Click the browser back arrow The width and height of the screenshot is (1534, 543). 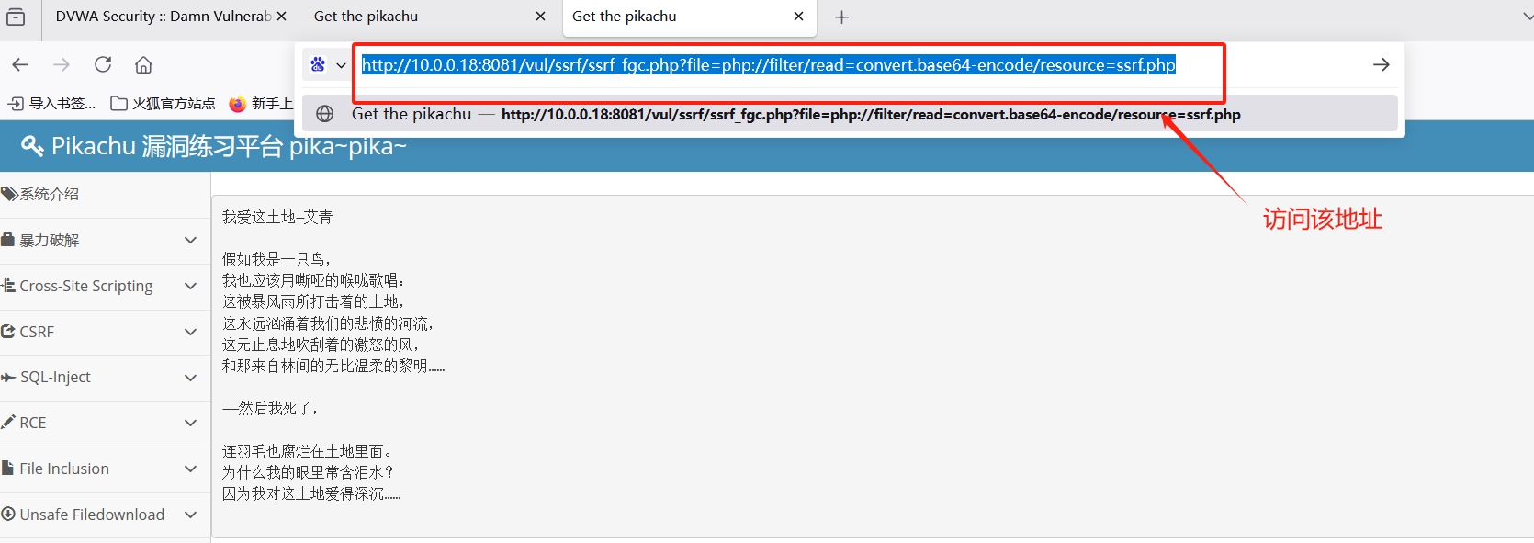pos(20,64)
